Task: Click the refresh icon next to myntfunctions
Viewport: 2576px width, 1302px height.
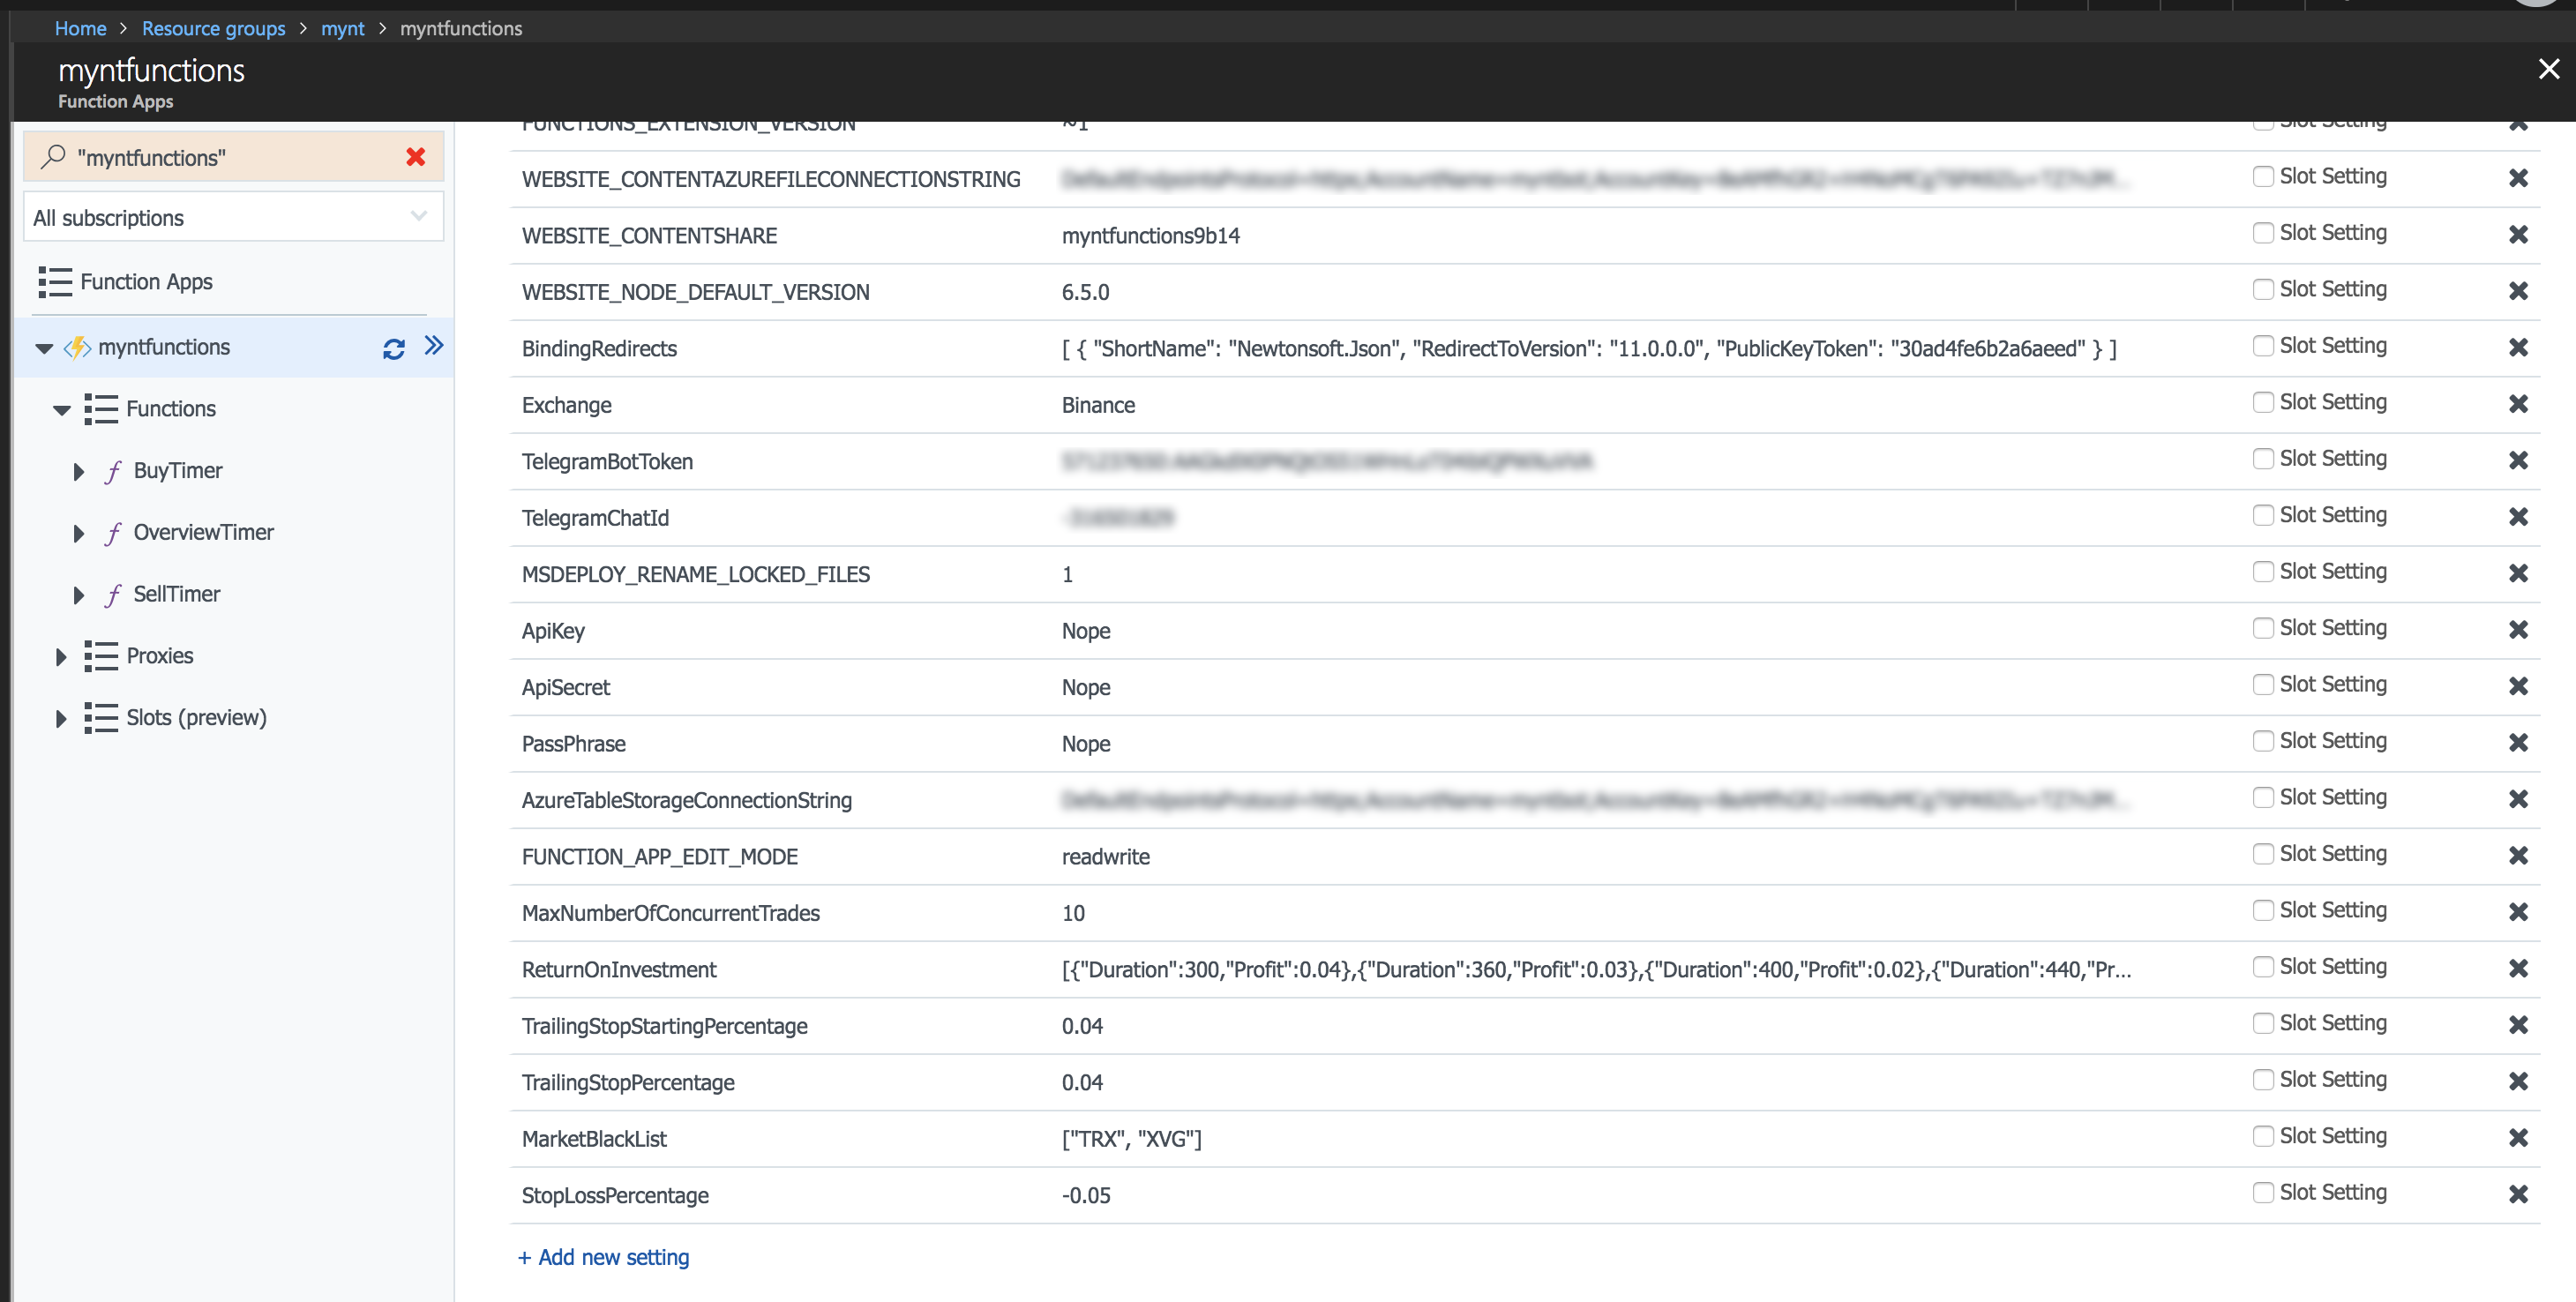Action: tap(394, 348)
